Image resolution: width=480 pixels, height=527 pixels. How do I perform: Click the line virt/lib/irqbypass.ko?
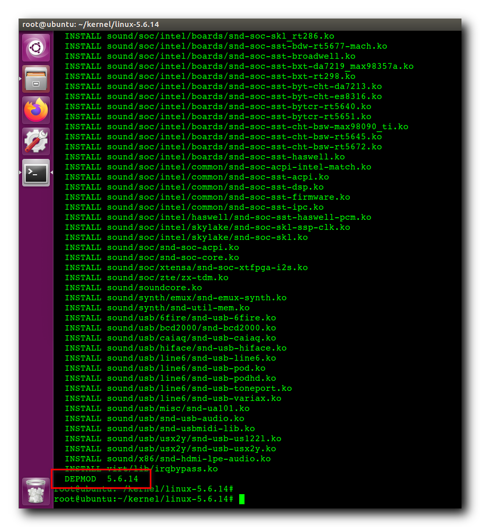click(x=141, y=469)
